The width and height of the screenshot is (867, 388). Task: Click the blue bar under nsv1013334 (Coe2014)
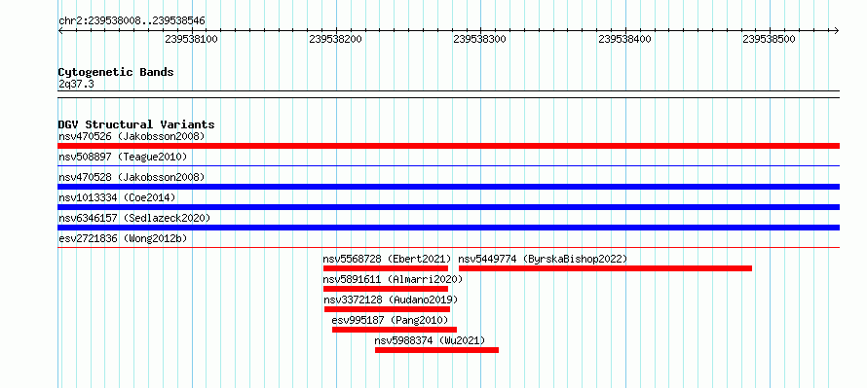[448, 207]
